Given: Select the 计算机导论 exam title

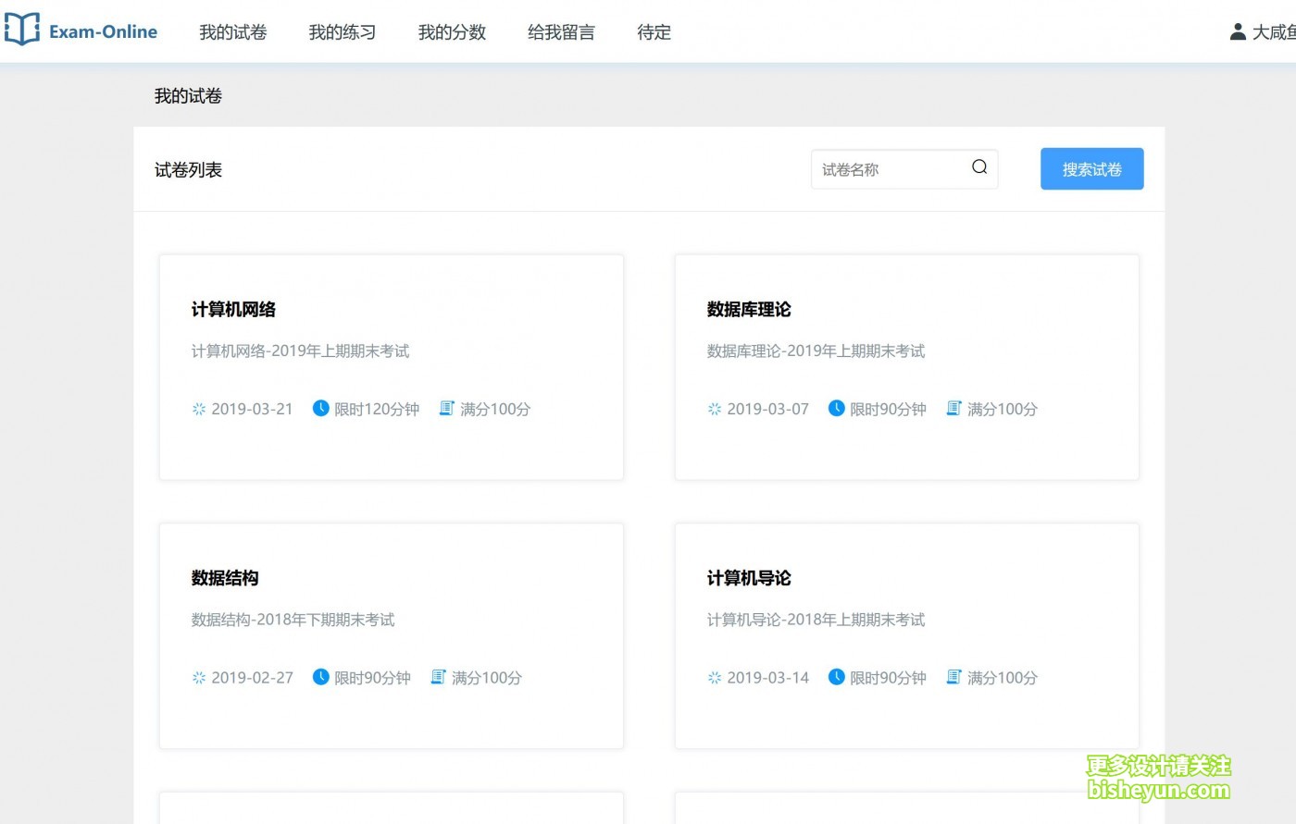Looking at the screenshot, I should coord(749,578).
